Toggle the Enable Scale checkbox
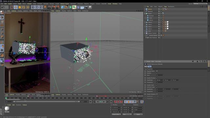The height and width of the screenshot is (118, 210). (x=157, y=85)
